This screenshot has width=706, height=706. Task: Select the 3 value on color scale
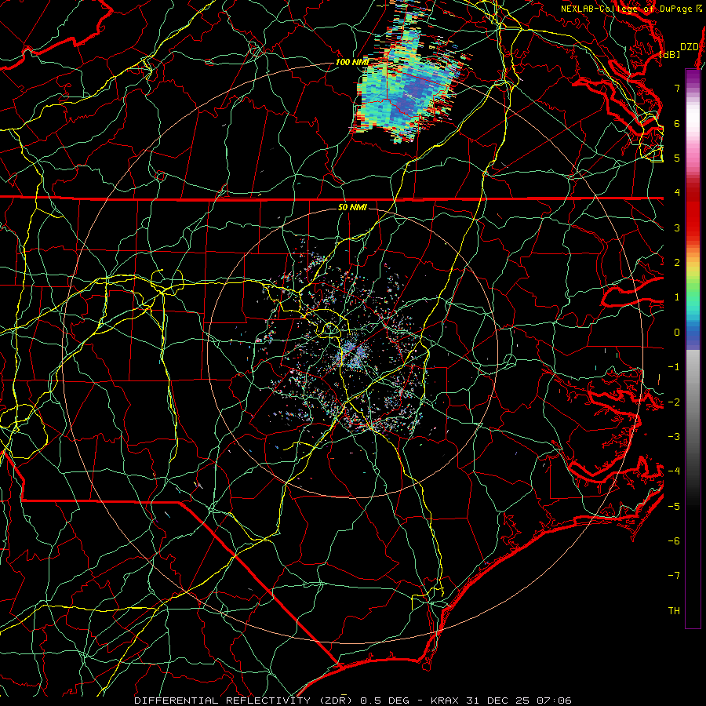point(677,227)
